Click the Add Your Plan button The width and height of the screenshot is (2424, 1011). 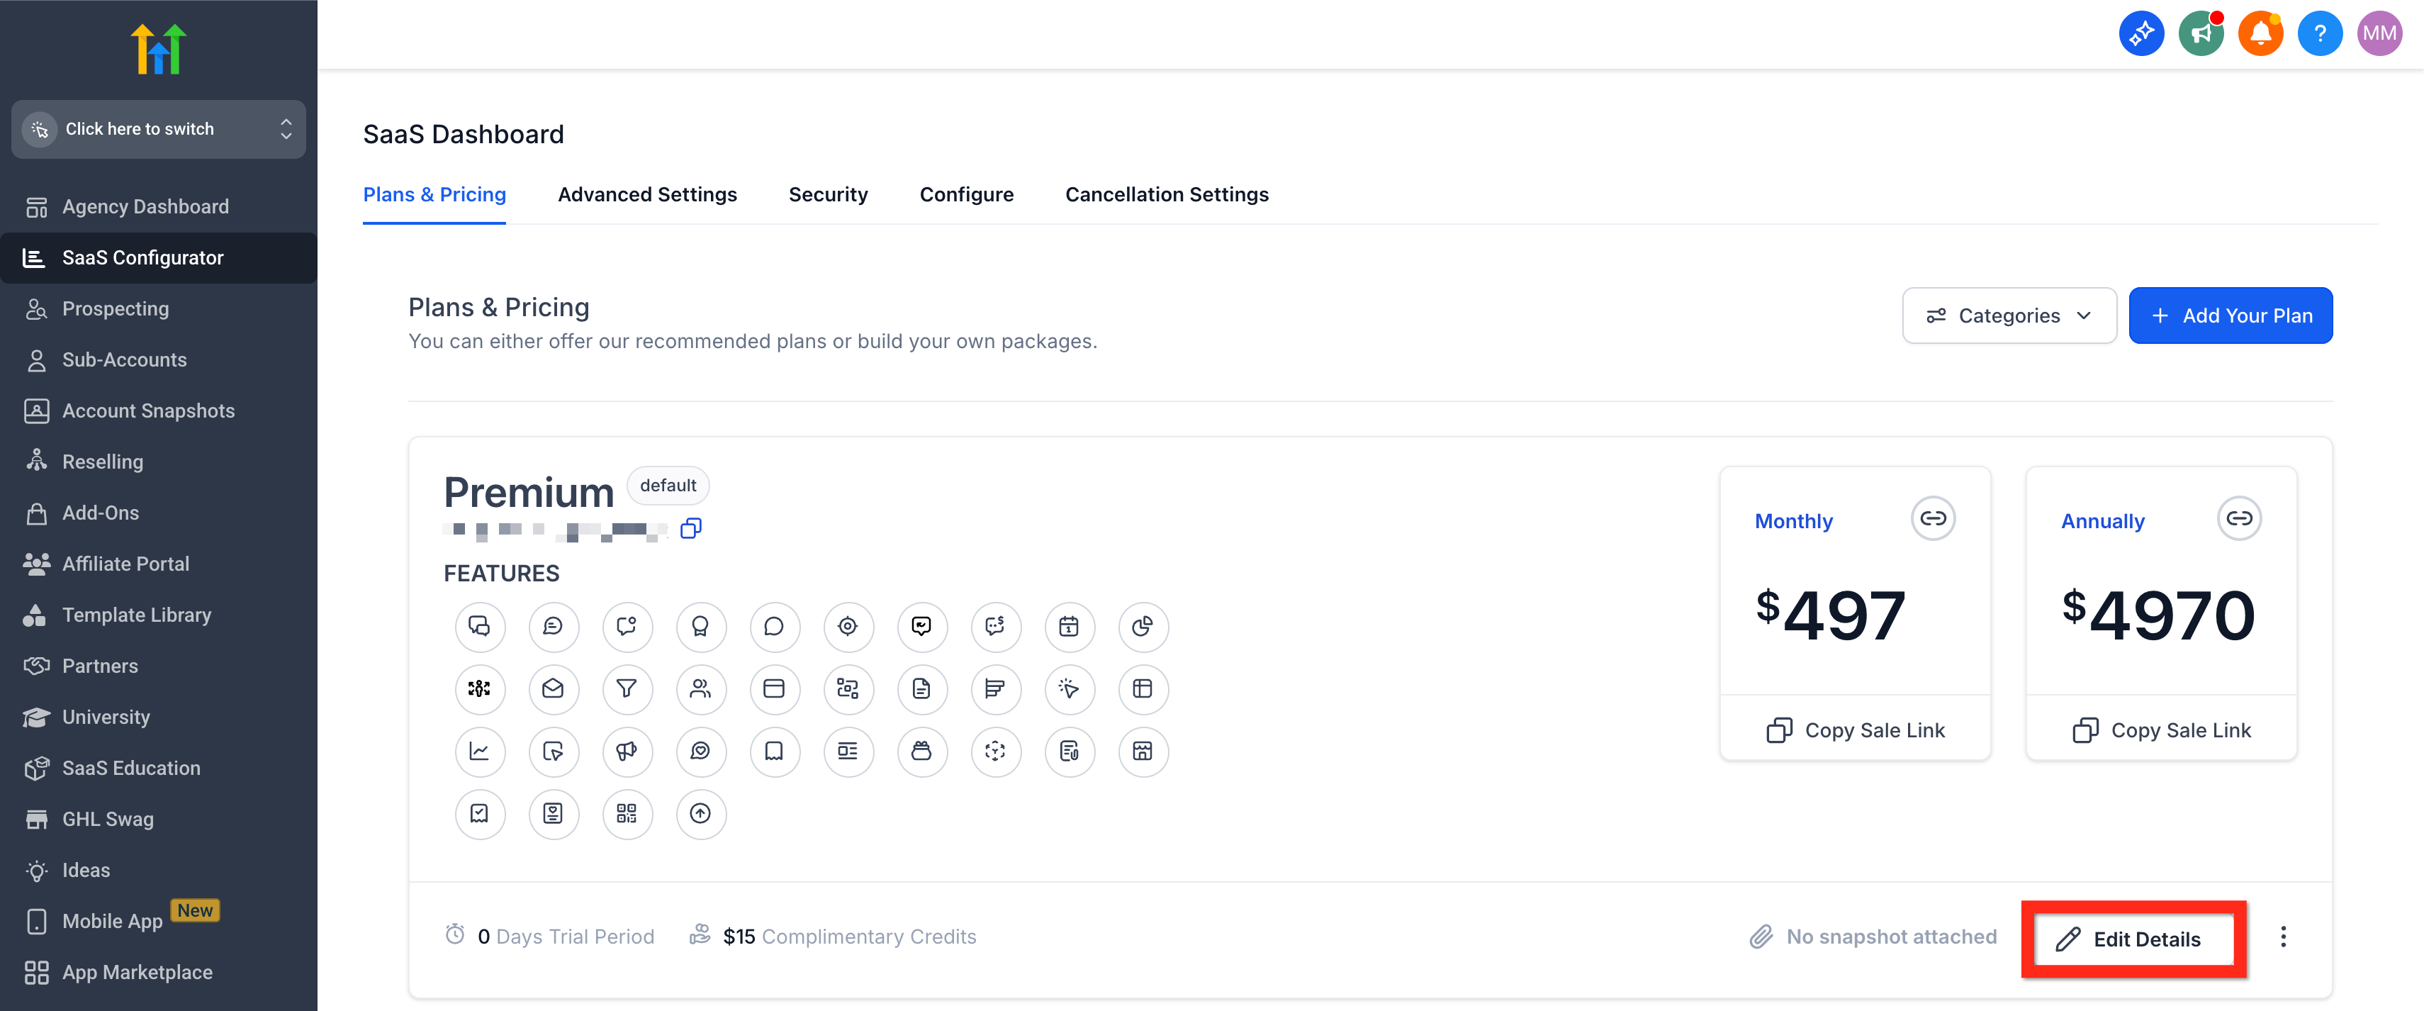(2231, 315)
